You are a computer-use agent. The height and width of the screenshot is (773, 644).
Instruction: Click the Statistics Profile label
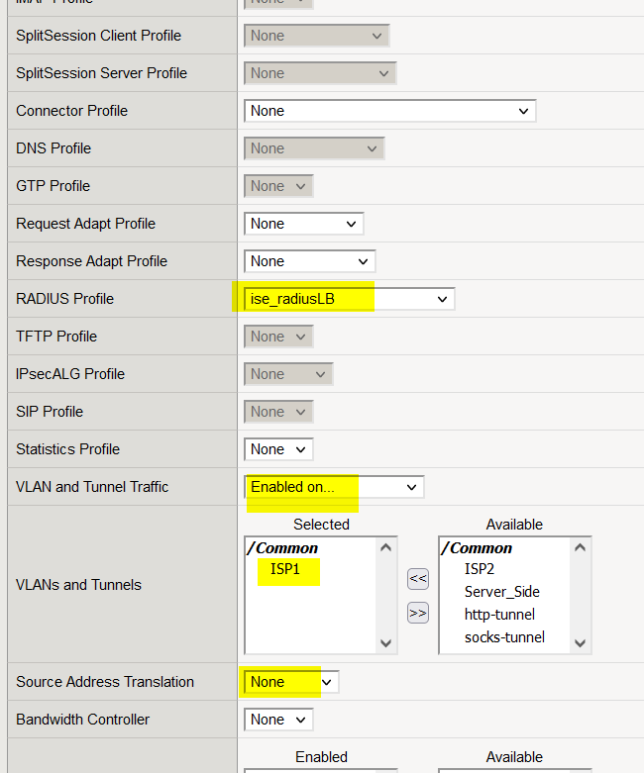click(67, 449)
